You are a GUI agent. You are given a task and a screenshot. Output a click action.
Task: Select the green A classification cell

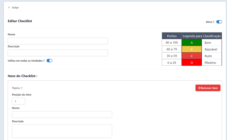[x=192, y=43]
